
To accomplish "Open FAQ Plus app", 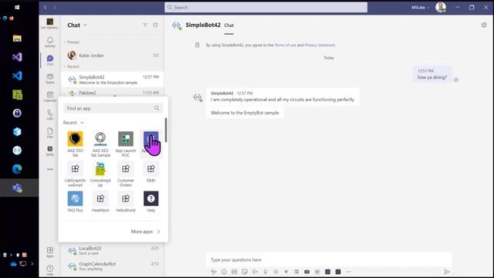I will click(x=75, y=202).
